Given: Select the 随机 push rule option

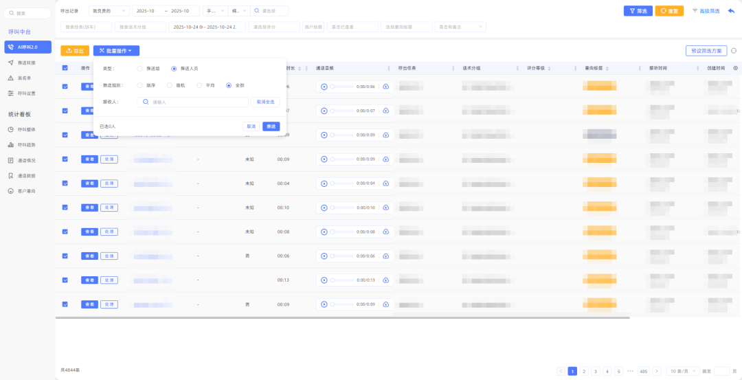Looking at the screenshot, I should pyautogui.click(x=170, y=85).
